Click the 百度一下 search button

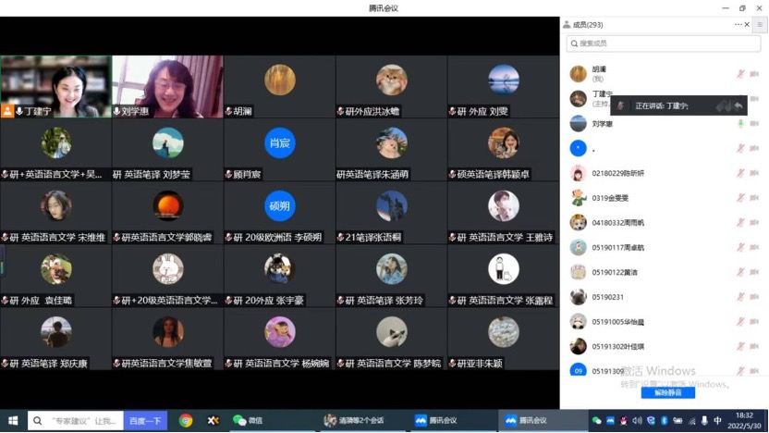[144, 420]
